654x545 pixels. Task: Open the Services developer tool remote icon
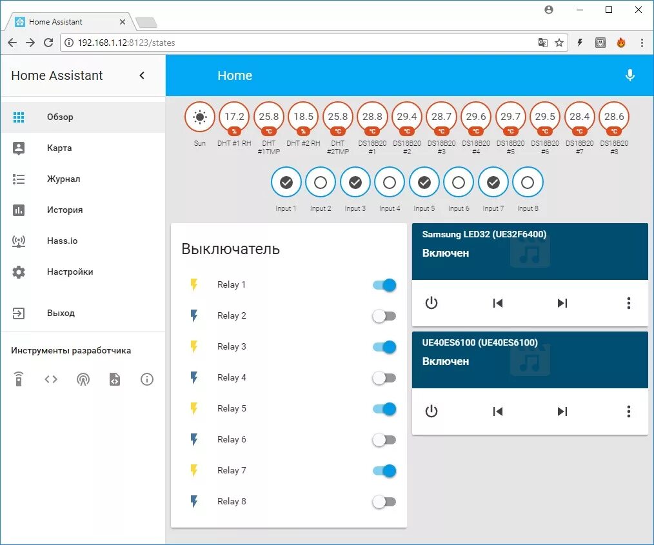click(x=19, y=379)
